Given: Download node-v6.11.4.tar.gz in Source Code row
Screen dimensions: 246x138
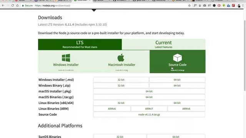Looking at the screenshot, I should point(149,115).
